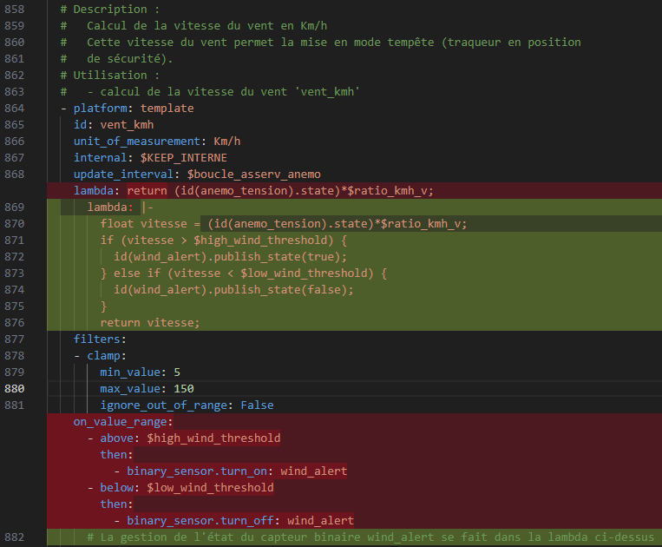Viewport: 662px width, 547px height.
Task: Click the value '150' after max_value
Action: [x=184, y=389]
